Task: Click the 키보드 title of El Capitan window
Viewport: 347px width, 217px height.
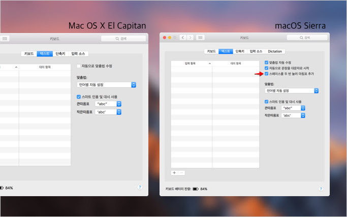Action: 54,39
